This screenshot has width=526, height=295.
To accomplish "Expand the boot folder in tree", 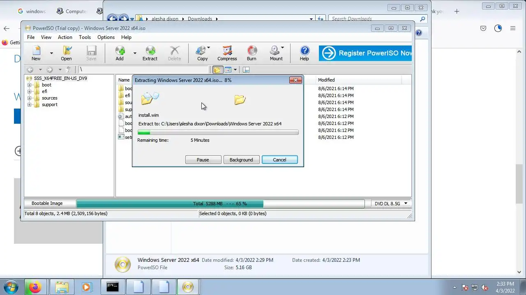I will click(30, 85).
